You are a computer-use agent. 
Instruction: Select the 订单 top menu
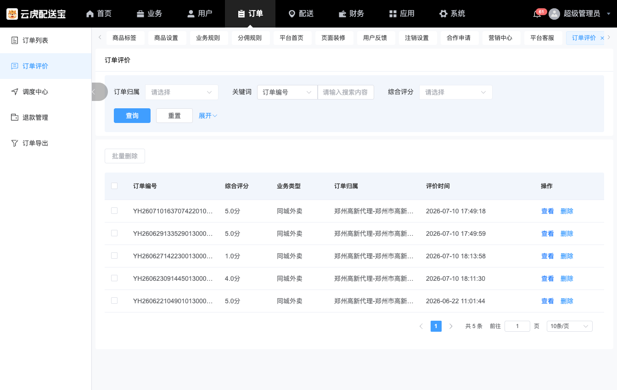coord(250,14)
